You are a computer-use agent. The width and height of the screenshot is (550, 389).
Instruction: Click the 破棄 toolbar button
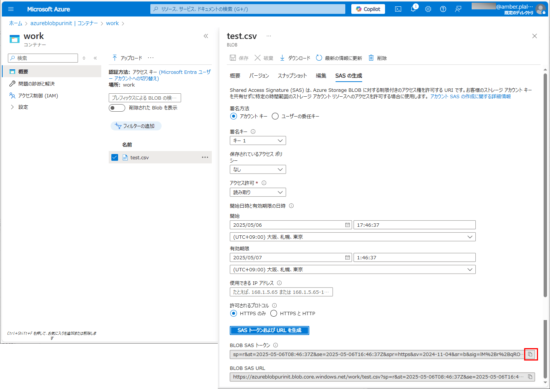tap(264, 58)
